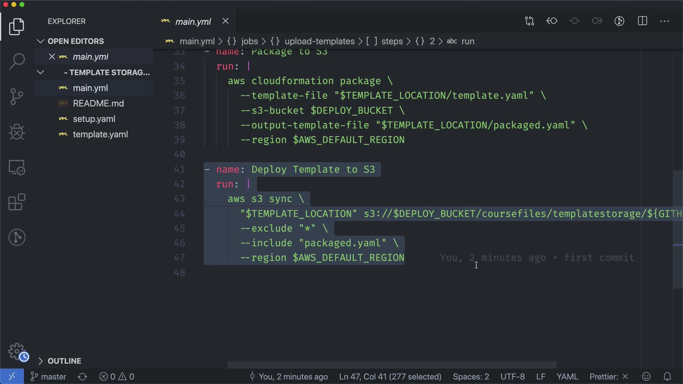This screenshot has height=384, width=683.
Task: Toggle Prettier formatter status
Action: pyautogui.click(x=609, y=377)
